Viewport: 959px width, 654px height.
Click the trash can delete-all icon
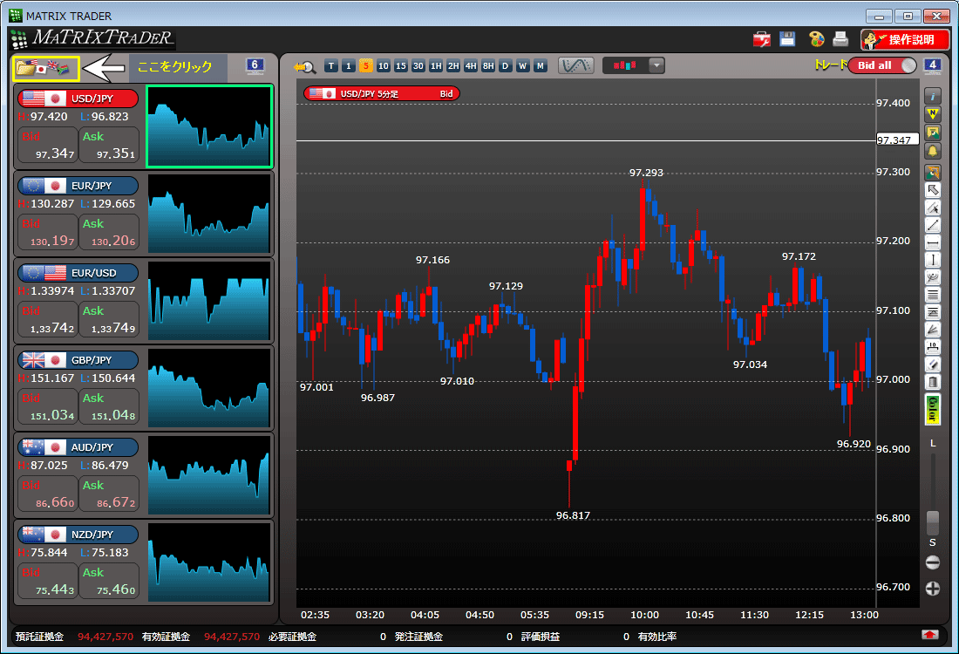point(933,383)
